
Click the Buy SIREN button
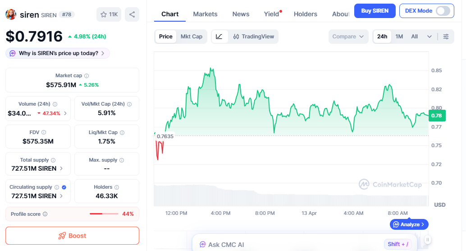click(375, 11)
